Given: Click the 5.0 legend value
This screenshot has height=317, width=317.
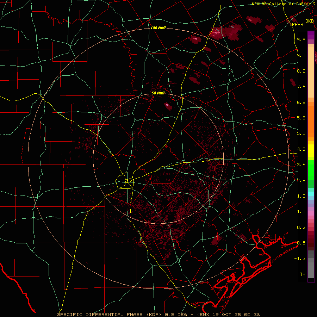Looking at the screenshot, I should tap(301, 133).
